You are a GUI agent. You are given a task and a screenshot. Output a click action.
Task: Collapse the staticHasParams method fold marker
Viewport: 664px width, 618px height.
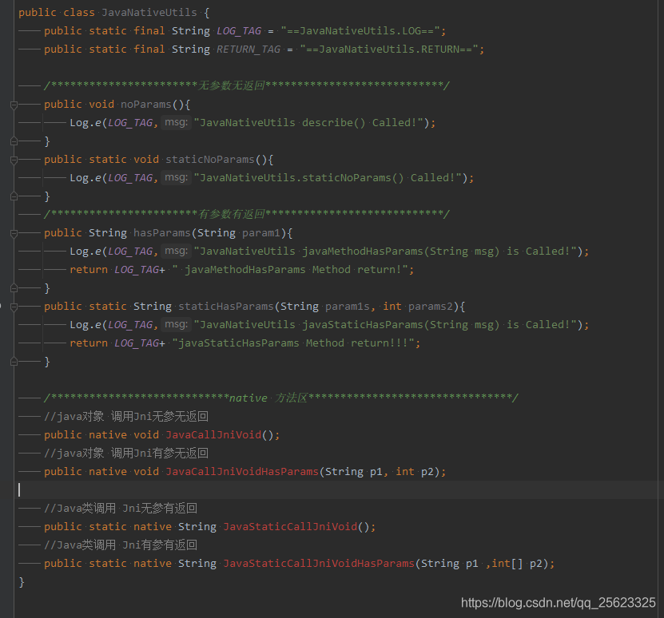click(14, 307)
